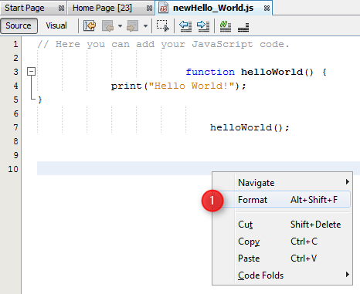Close the newHello_World.js tab
This screenshot has height=294, width=360.
point(267,8)
